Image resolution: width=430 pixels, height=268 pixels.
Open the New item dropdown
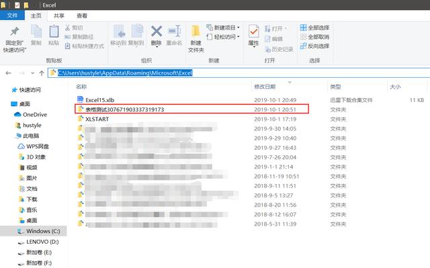(x=223, y=28)
